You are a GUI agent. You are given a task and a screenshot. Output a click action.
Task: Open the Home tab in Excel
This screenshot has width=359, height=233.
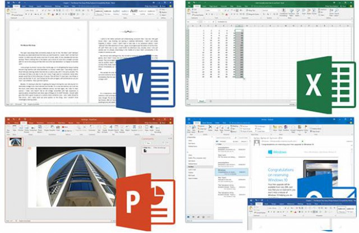(198, 7)
